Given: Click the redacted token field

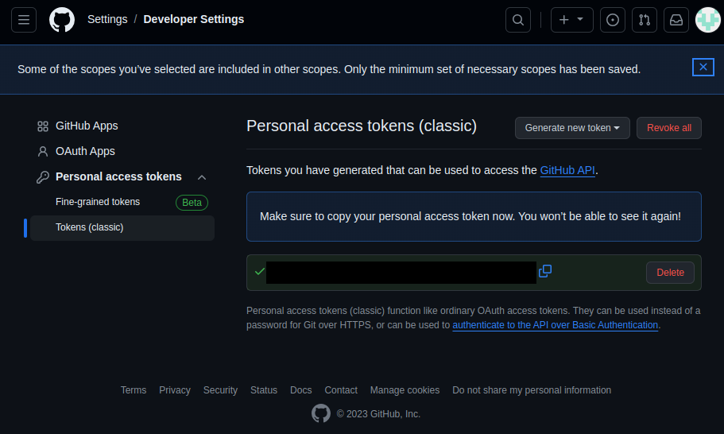Looking at the screenshot, I should [x=401, y=273].
